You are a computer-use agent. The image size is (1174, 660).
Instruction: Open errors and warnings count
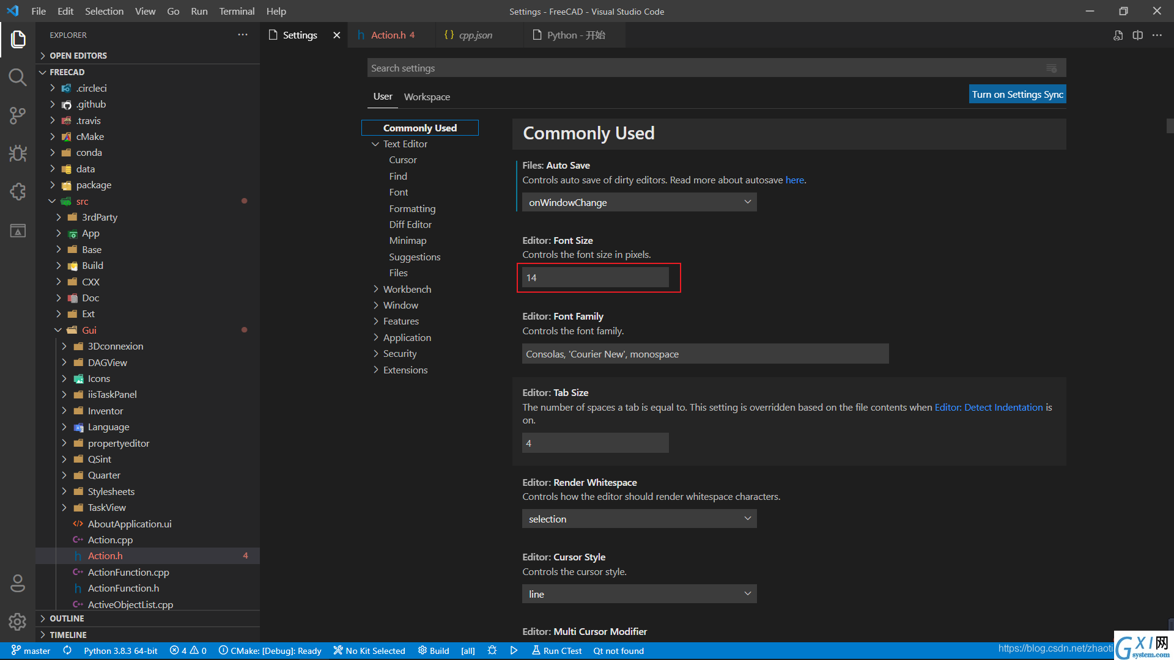pyautogui.click(x=188, y=651)
